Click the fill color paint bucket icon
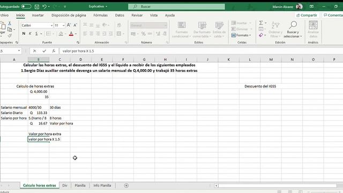Screen dimensions: 343x193 (x=61, y=34)
